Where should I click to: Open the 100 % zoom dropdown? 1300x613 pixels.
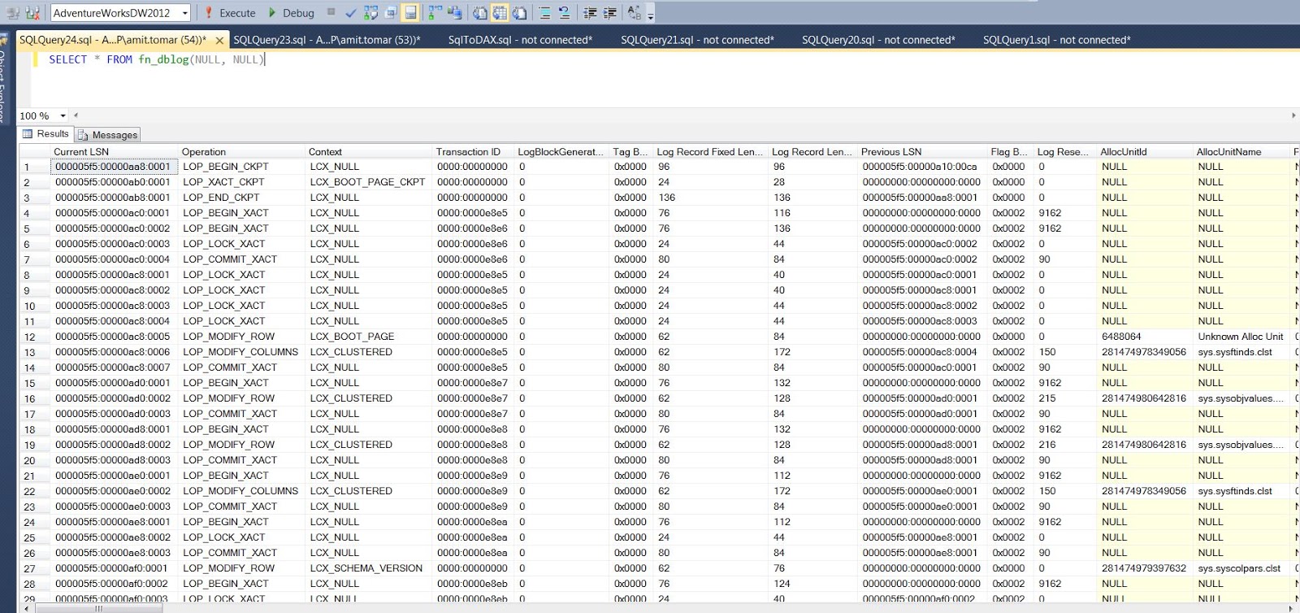pos(63,116)
